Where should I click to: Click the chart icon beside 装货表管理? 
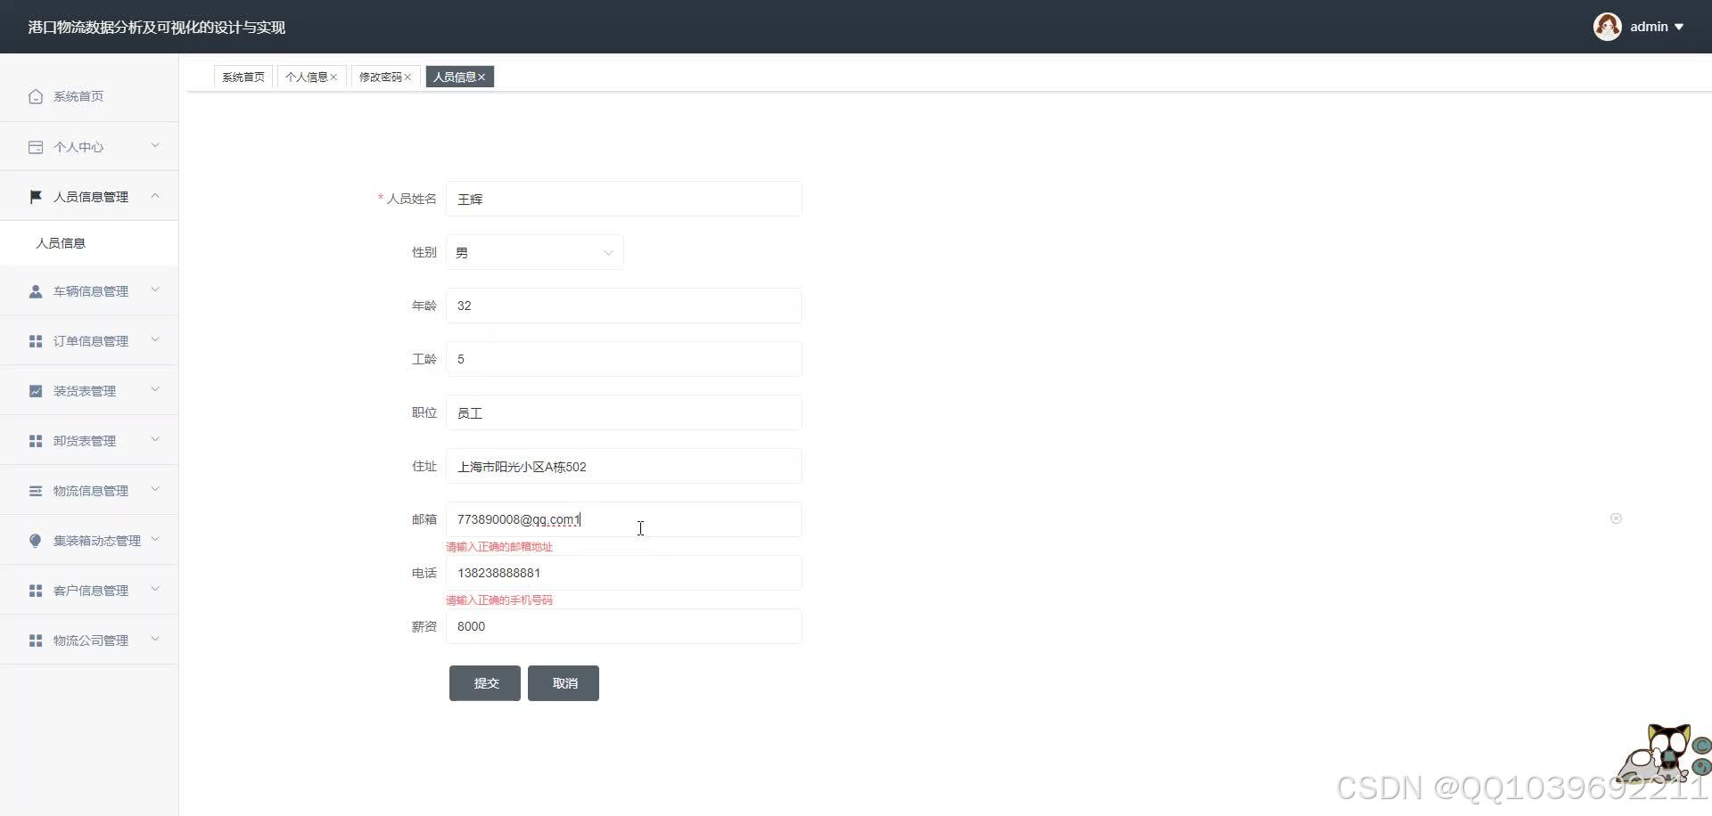coord(36,391)
